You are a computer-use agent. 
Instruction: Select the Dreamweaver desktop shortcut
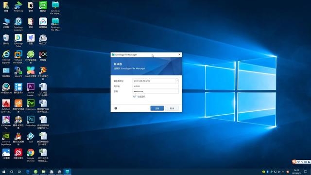pyautogui.click(x=31, y=105)
